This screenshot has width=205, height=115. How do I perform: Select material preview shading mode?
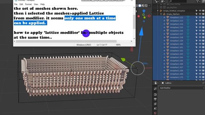(x=143, y=6)
